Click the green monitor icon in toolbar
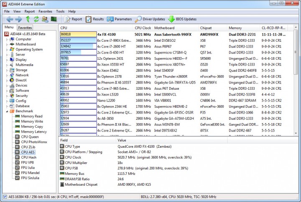Screen dimensions: 301x202 click(x=54, y=19)
